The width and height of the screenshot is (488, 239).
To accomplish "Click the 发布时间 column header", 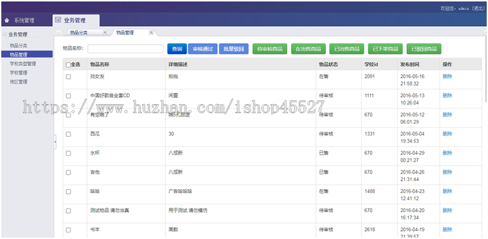I will tap(410, 65).
